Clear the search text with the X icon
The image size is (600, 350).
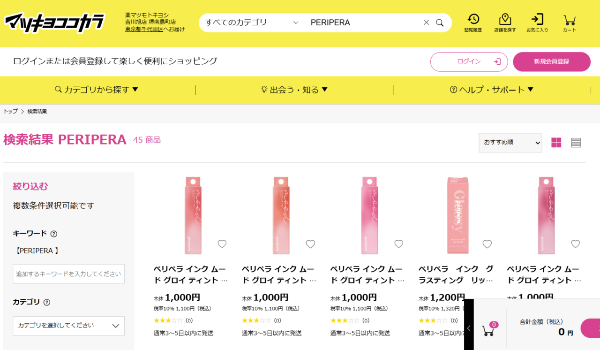tap(426, 23)
